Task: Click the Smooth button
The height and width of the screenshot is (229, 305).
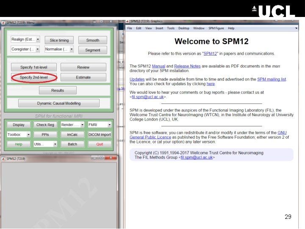Action: point(93,40)
